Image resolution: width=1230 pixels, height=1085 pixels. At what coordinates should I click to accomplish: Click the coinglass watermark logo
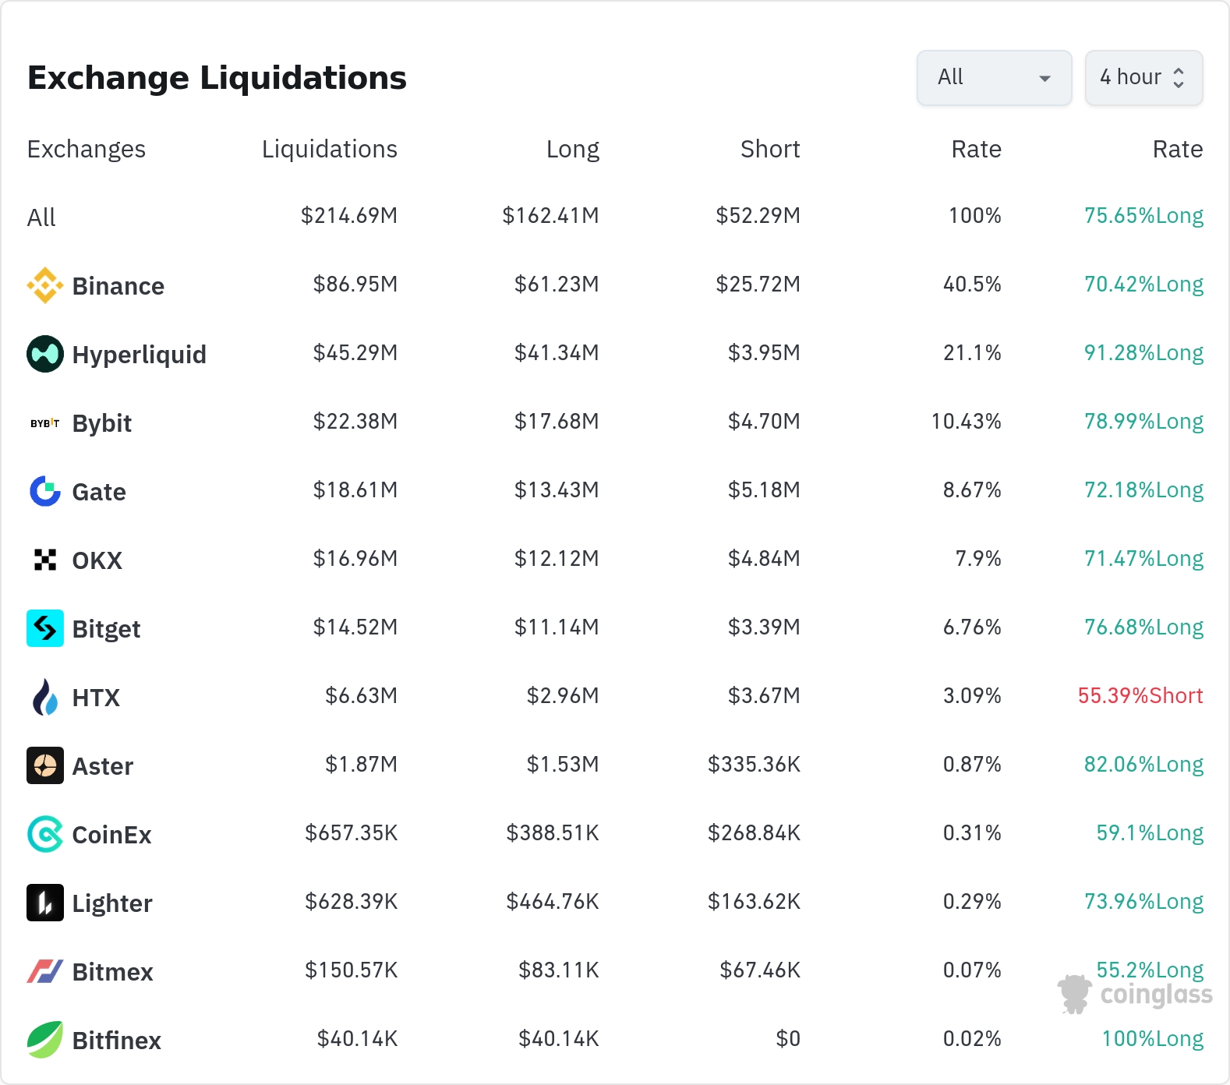coord(1135,994)
